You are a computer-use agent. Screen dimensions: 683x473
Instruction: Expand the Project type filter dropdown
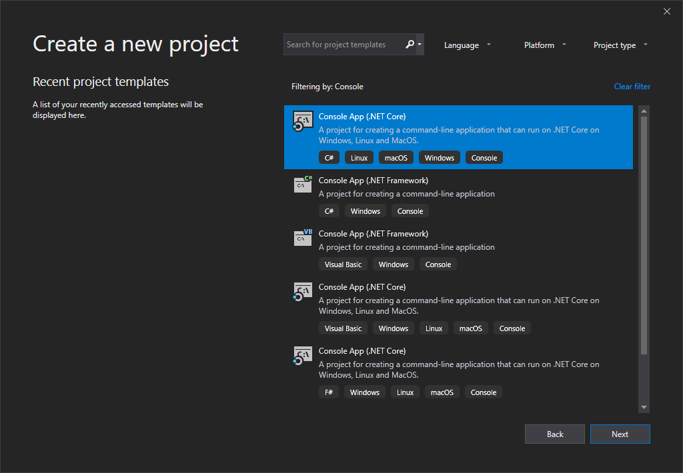pyautogui.click(x=620, y=45)
